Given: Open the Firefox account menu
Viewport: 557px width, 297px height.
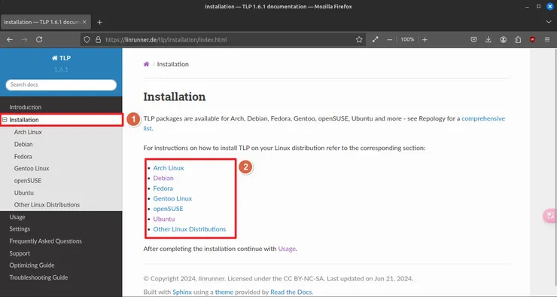Looking at the screenshot, I should tap(504, 39).
